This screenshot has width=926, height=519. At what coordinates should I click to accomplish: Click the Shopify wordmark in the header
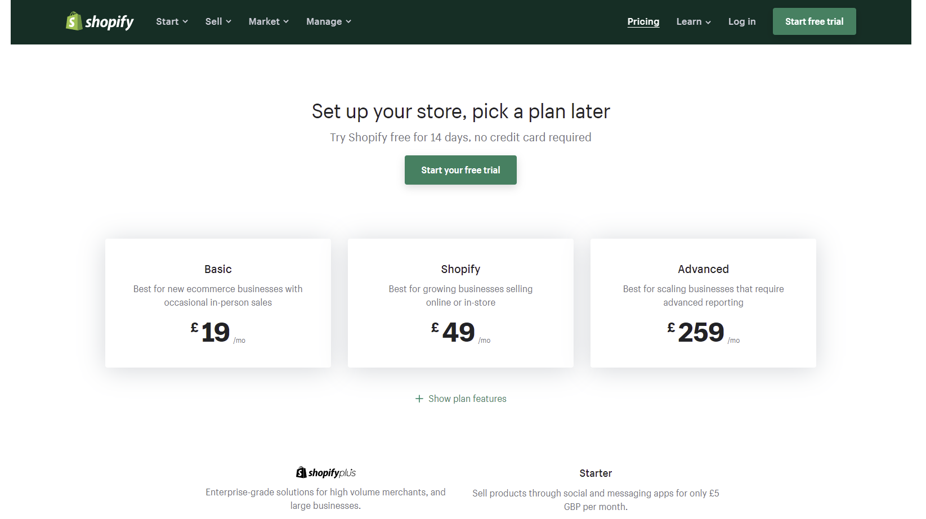110,22
